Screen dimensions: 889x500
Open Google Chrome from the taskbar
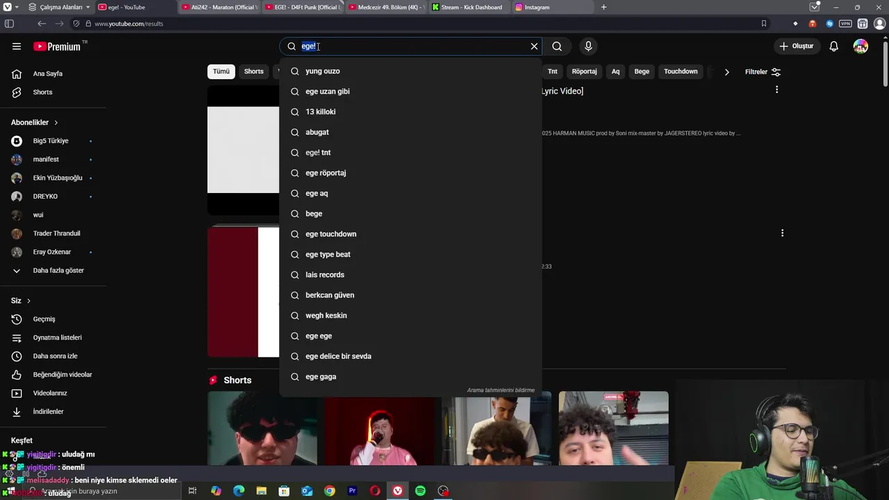pos(329,491)
